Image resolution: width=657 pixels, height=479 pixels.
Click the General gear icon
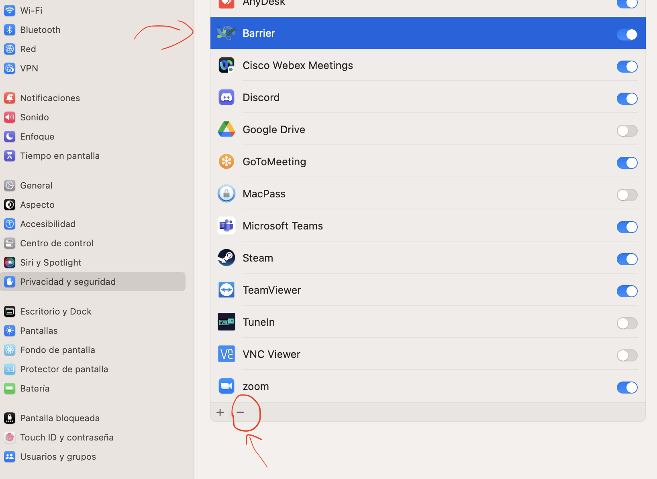[x=10, y=185]
